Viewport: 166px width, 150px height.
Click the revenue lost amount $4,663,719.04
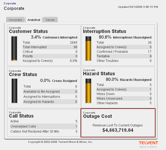click(x=118, y=130)
